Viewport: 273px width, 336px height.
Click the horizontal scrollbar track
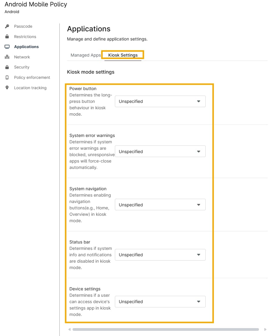click(165, 329)
